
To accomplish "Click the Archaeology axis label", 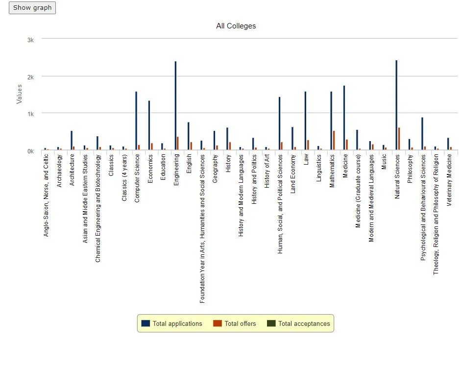I will (59, 171).
